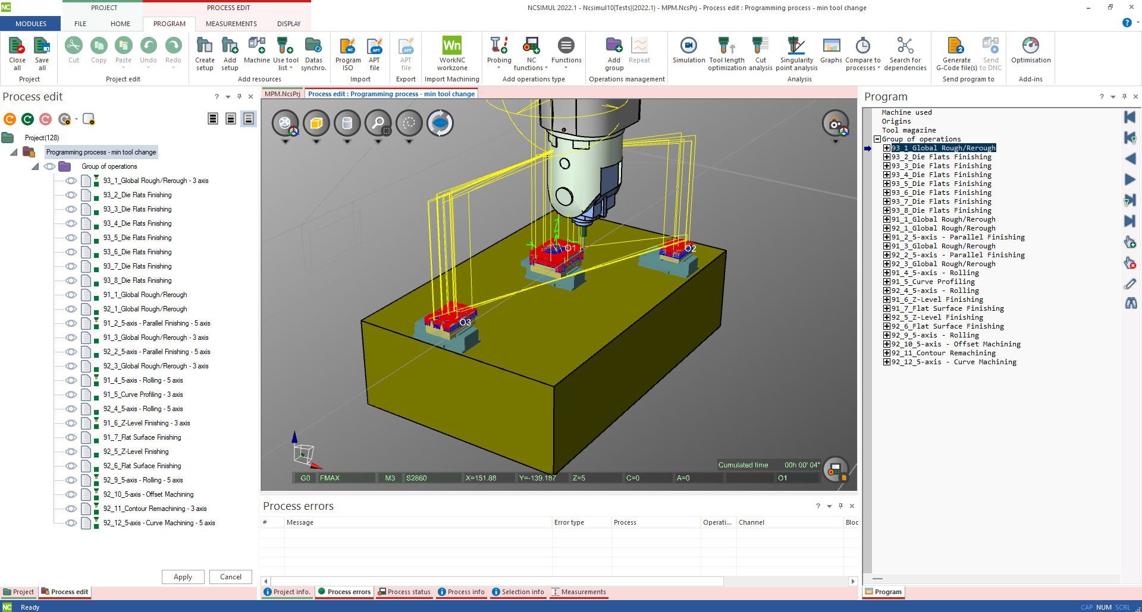Click Generate G-Code file(s)
This screenshot has height=612, width=1142.
point(956,53)
